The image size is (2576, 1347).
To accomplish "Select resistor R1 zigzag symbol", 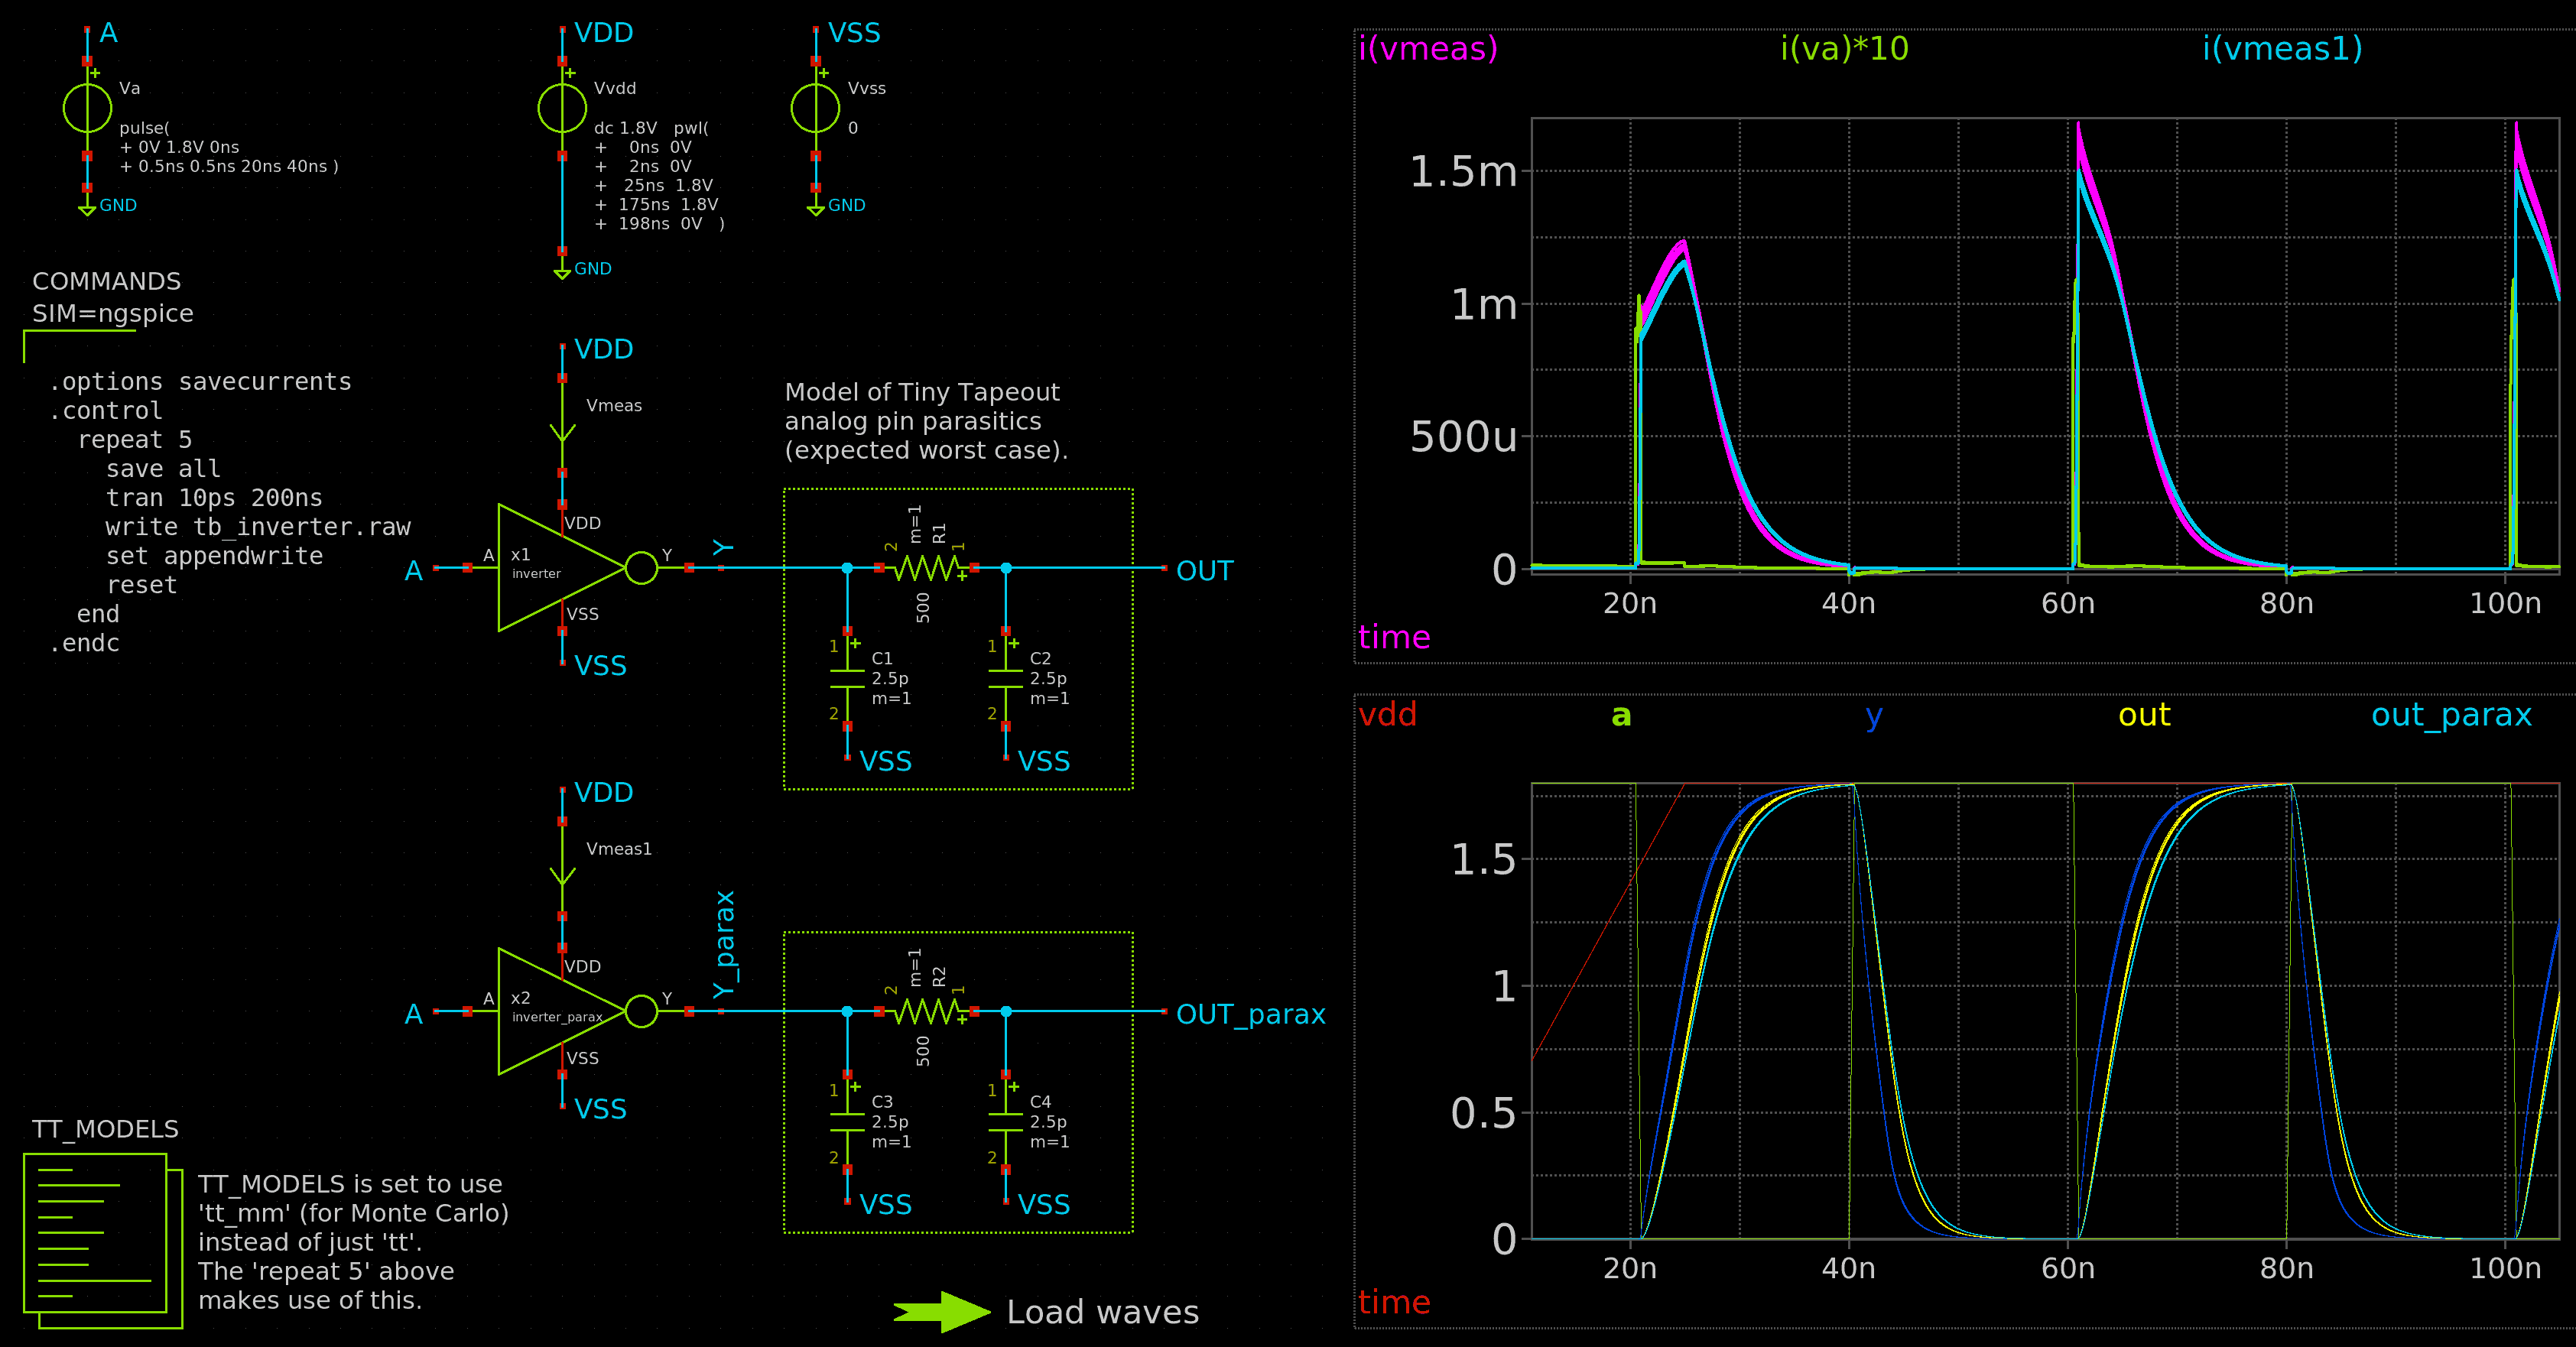I will tap(927, 568).
